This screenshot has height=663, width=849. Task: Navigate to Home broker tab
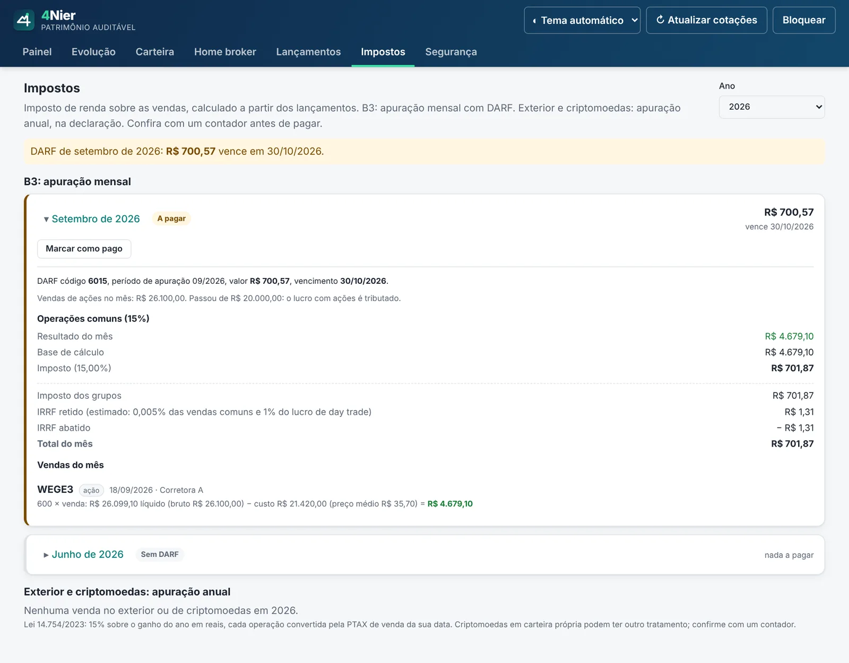(x=225, y=52)
